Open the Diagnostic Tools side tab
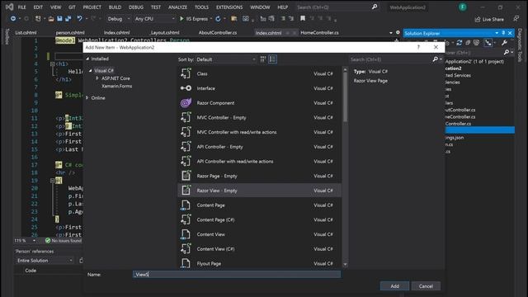This screenshot has width=528, height=297. coord(520,45)
